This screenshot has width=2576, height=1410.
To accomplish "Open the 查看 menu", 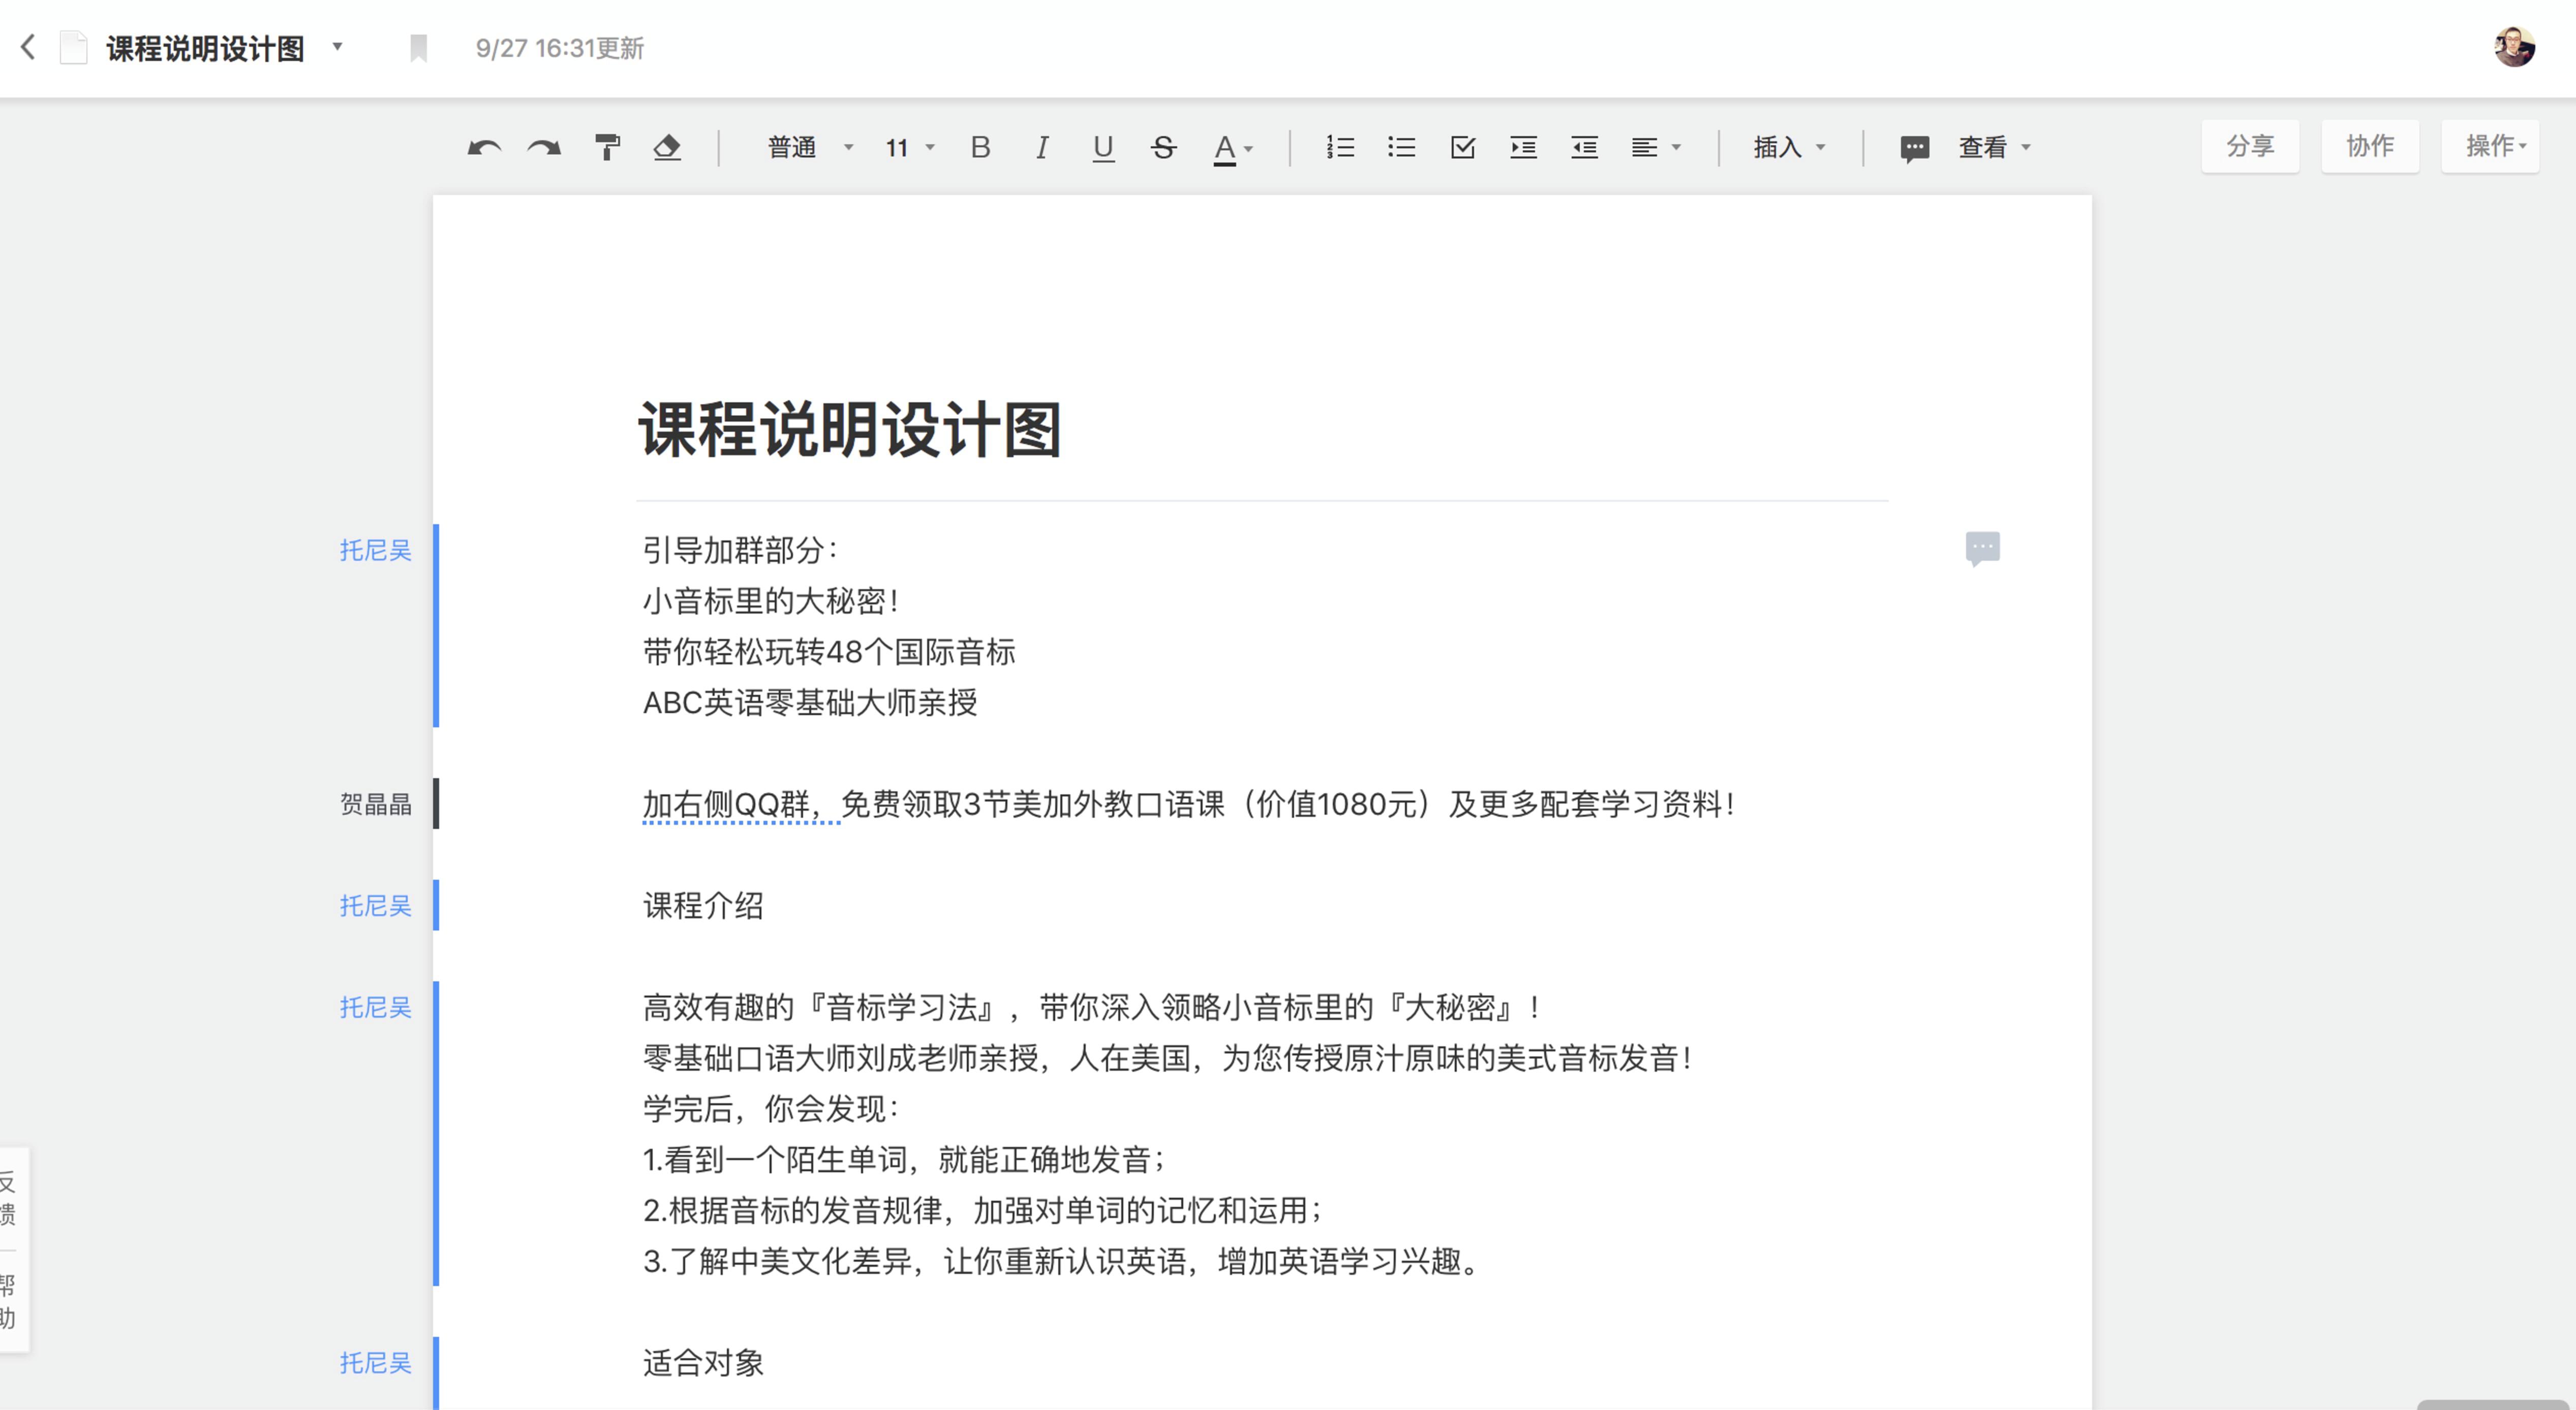I will pyautogui.click(x=1994, y=148).
